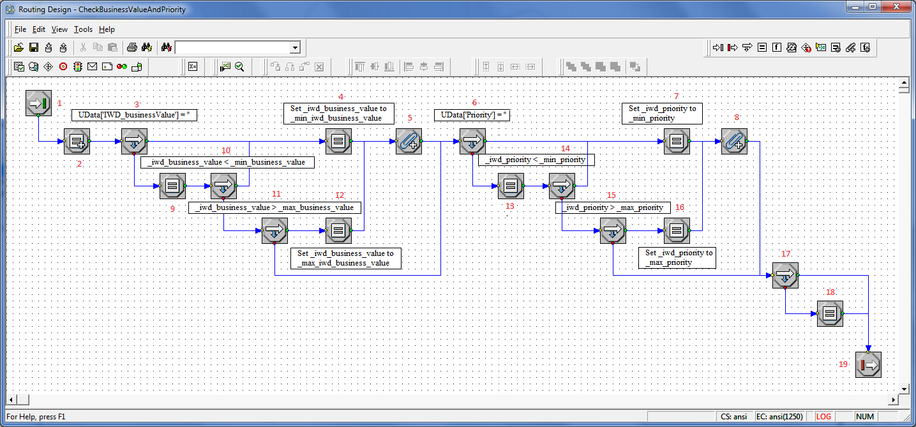Screen dimensions: 916x427
Task: Click the Entry object tool in right toolbar
Action: click(x=717, y=47)
